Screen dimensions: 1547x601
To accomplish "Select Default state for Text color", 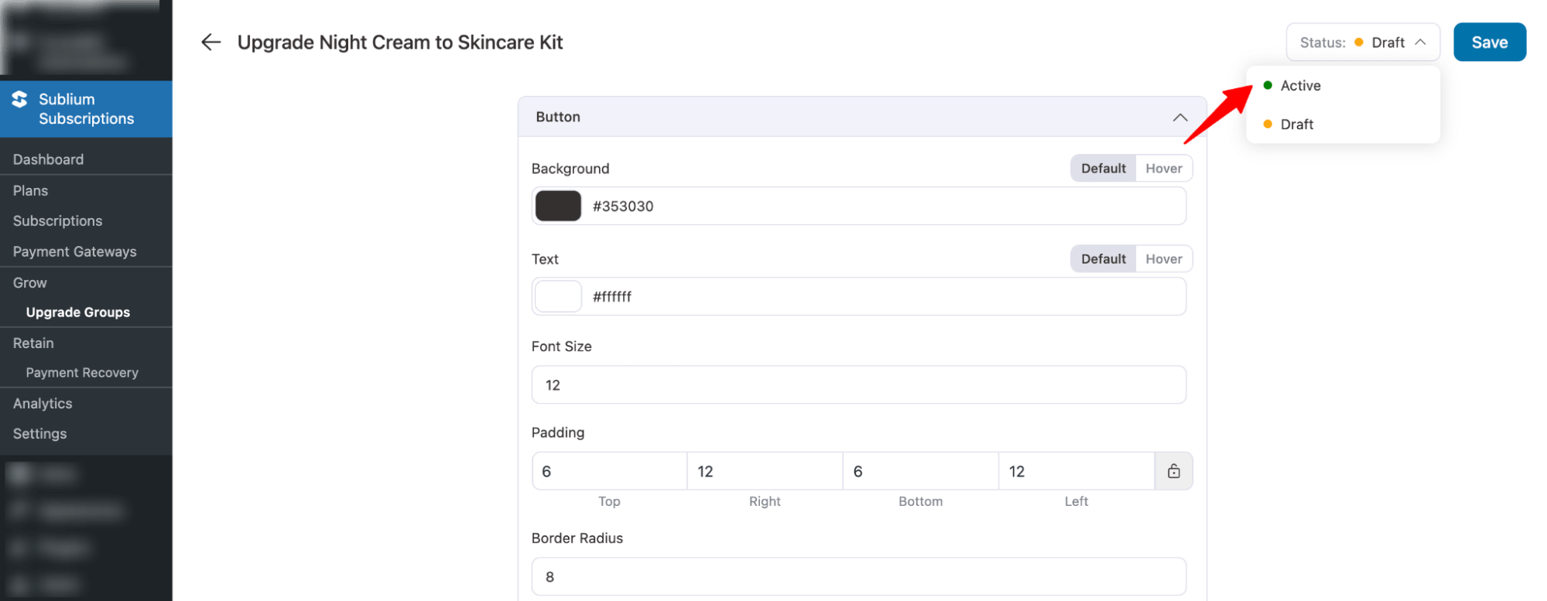I will (1103, 259).
